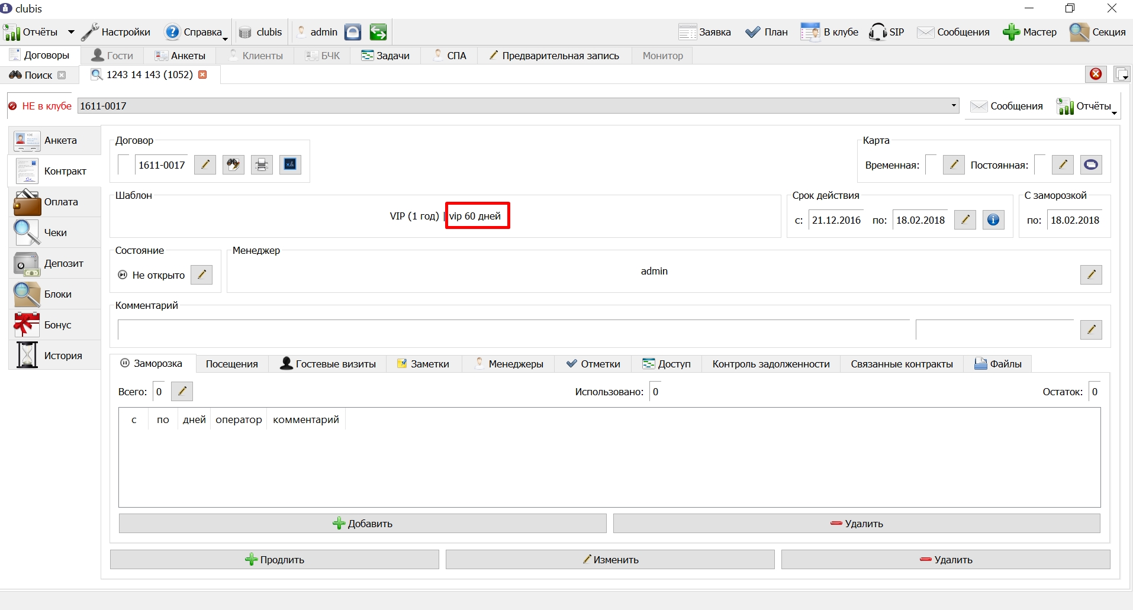Viewport: 1133px width, 610px height.
Task: Open Секция search
Action: (x=1097, y=32)
